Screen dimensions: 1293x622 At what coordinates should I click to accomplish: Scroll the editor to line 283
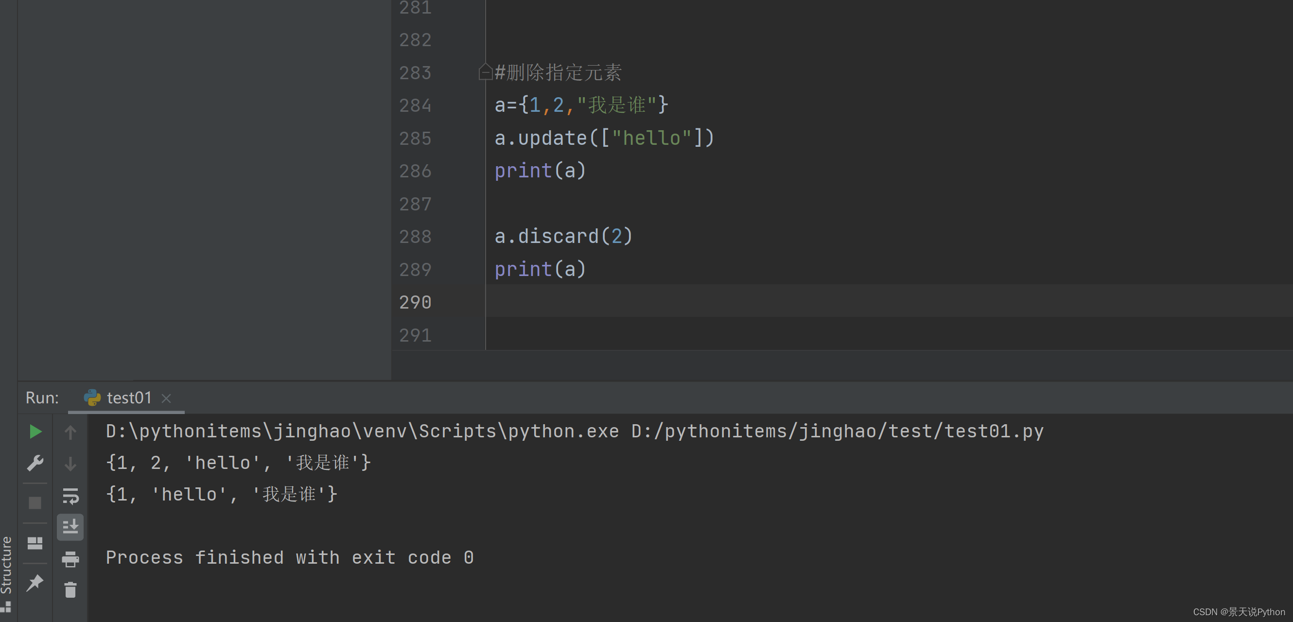(414, 71)
